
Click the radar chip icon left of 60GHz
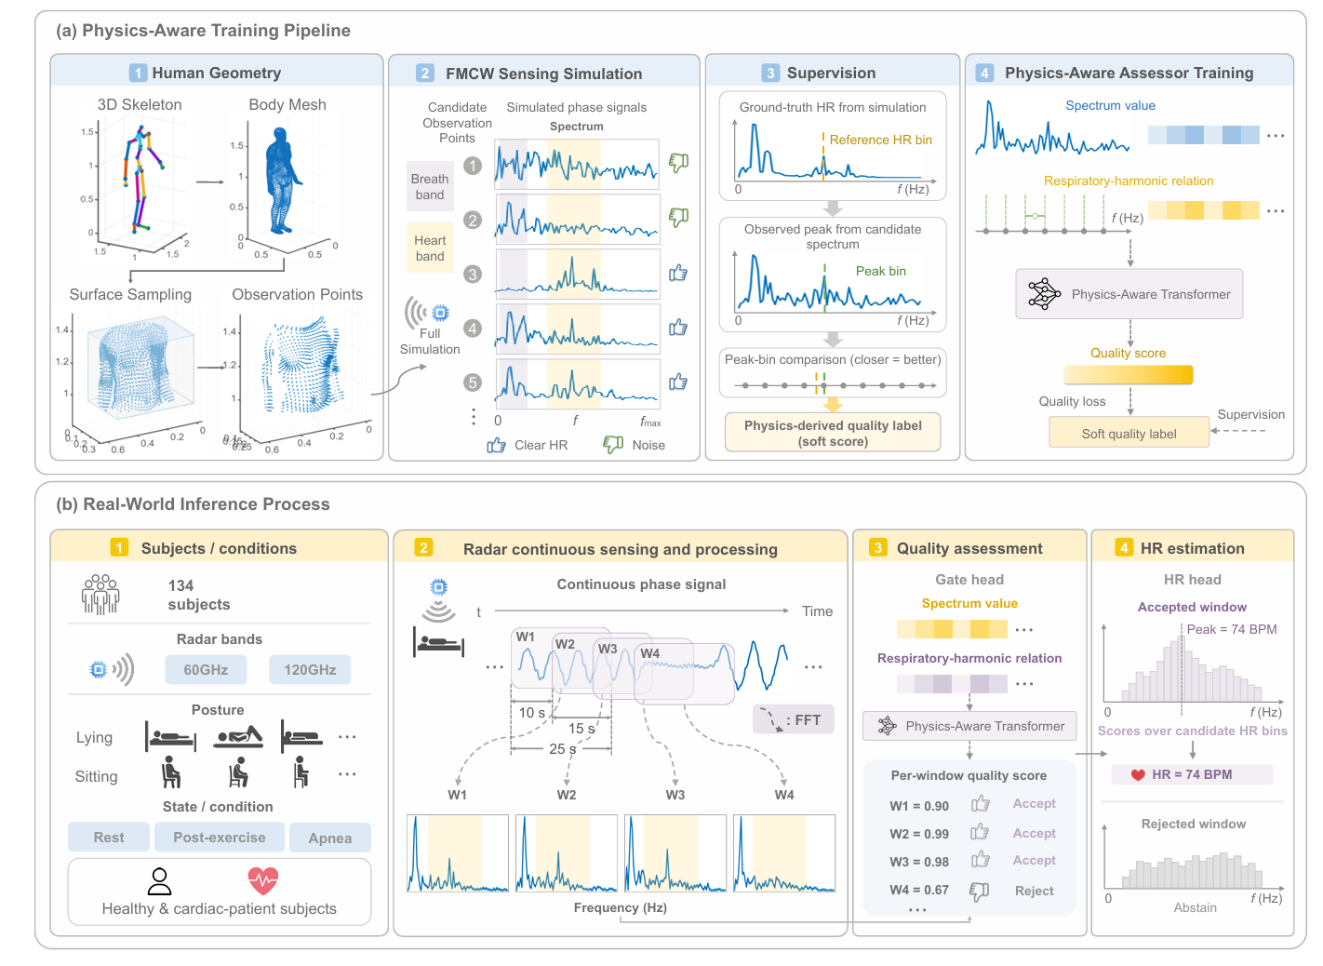tap(98, 669)
